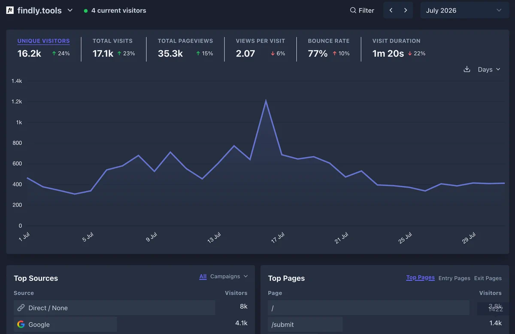This screenshot has height=334, width=515.
Task: Click the 13 Jul axis label
Action: coord(214,238)
